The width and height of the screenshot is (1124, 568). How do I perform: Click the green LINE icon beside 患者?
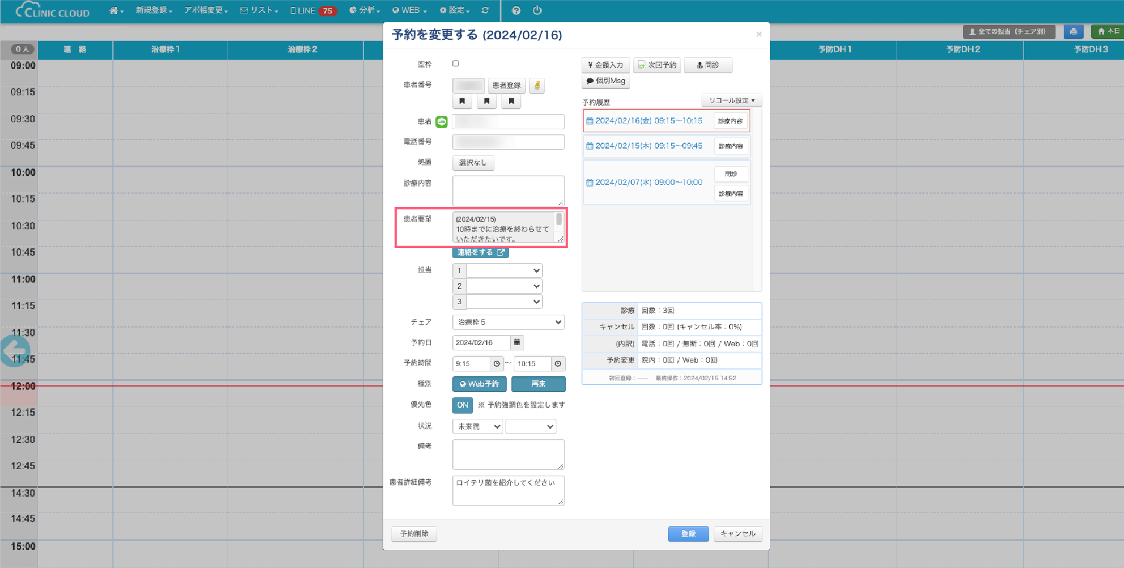[441, 122]
